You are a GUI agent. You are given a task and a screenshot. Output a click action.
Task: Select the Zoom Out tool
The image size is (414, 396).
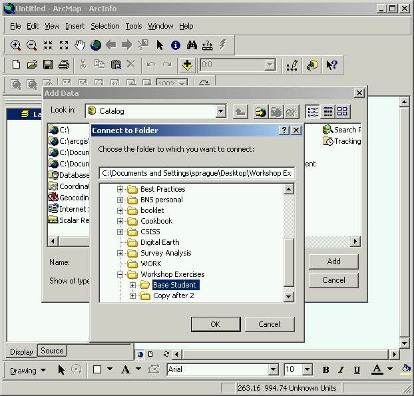pyautogui.click(x=32, y=45)
